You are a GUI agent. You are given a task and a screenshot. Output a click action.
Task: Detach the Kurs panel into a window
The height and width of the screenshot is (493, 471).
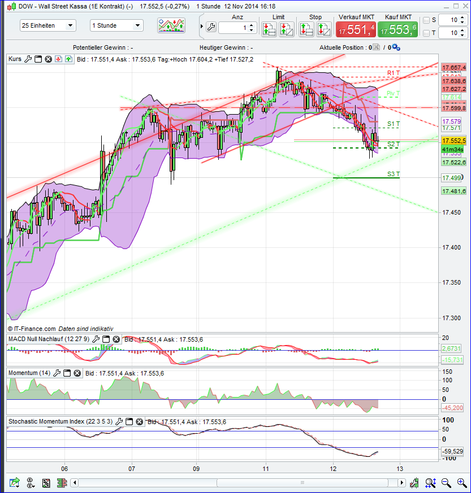(38, 59)
